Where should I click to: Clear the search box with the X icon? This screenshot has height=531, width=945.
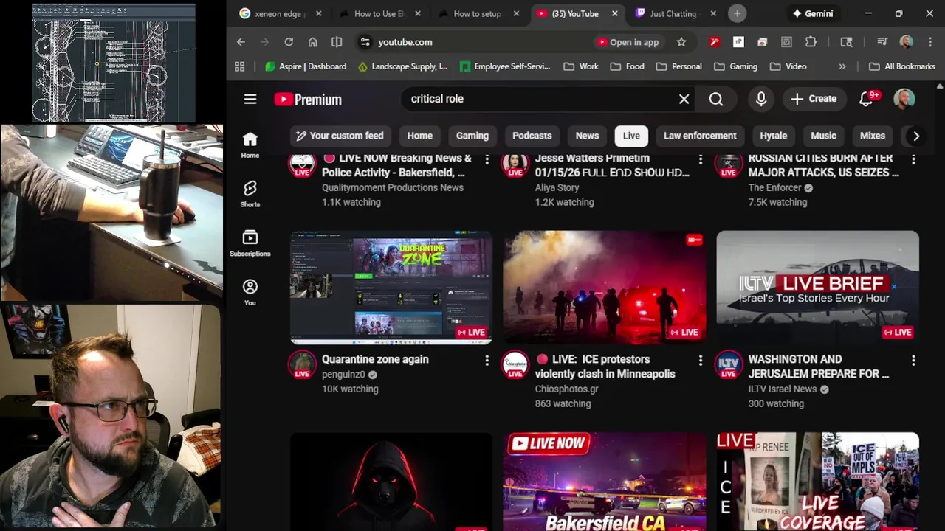tap(684, 99)
